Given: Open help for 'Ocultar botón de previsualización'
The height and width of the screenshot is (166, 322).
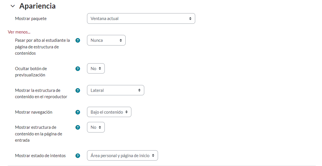Looking at the screenshot, I should click(78, 68).
